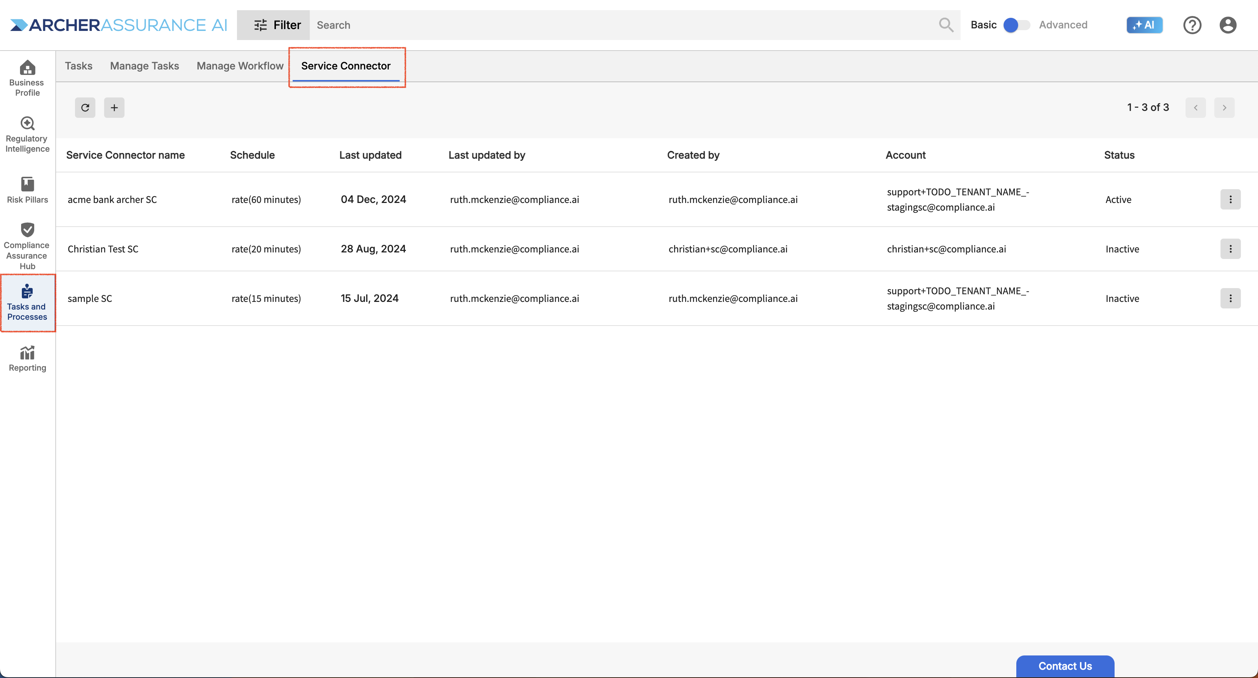The width and height of the screenshot is (1258, 678).
Task: Select the acme bank archer SC name
Action: (x=112, y=199)
